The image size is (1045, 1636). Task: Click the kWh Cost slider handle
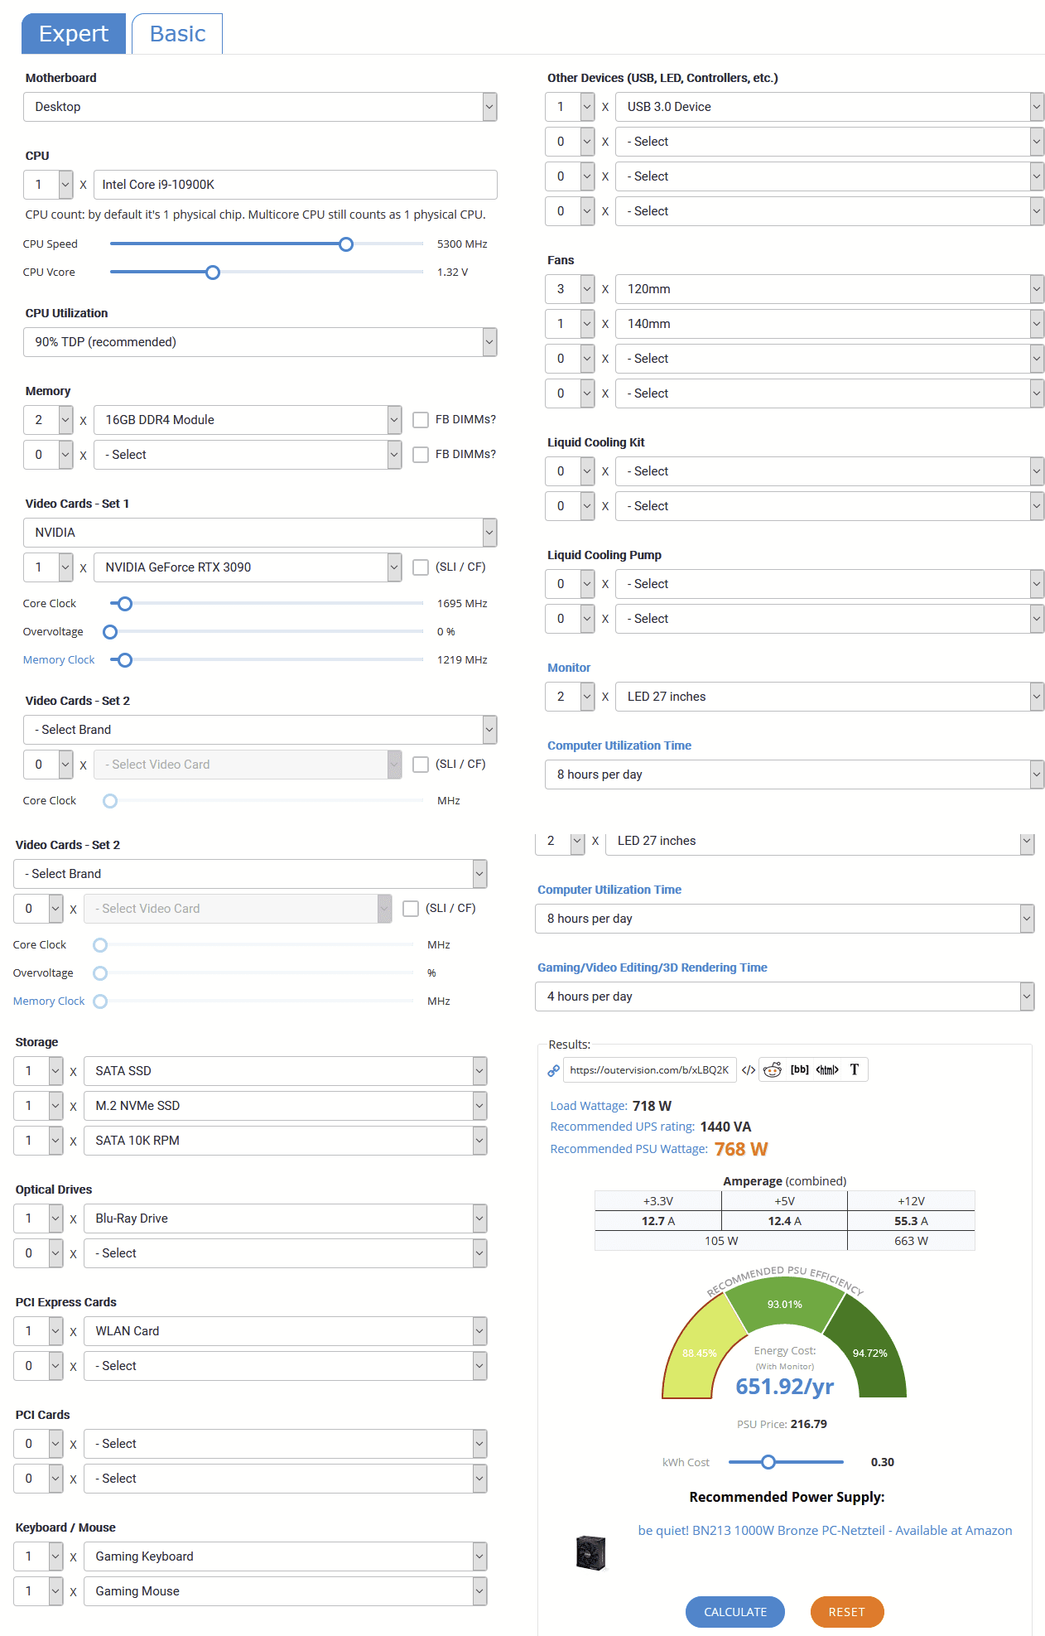pyautogui.click(x=768, y=1462)
